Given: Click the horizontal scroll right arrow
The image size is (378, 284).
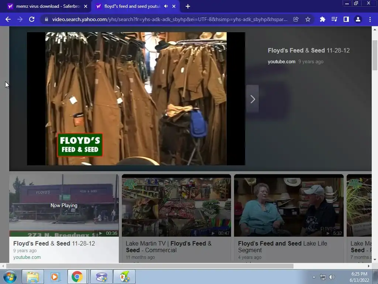Looking at the screenshot, I should 369,266.
